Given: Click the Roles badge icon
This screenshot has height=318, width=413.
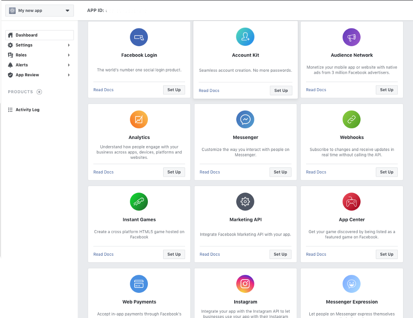Looking at the screenshot, I should tap(10, 55).
